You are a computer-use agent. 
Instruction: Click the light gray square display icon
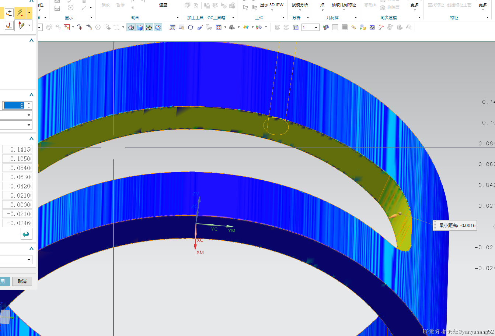click(x=335, y=27)
